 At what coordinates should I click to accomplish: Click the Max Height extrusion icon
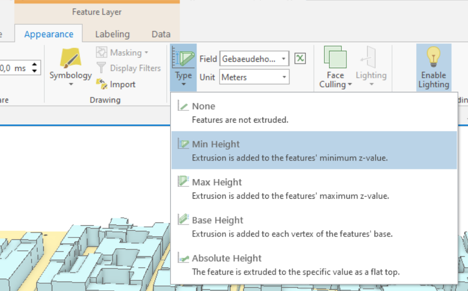pyautogui.click(x=183, y=181)
